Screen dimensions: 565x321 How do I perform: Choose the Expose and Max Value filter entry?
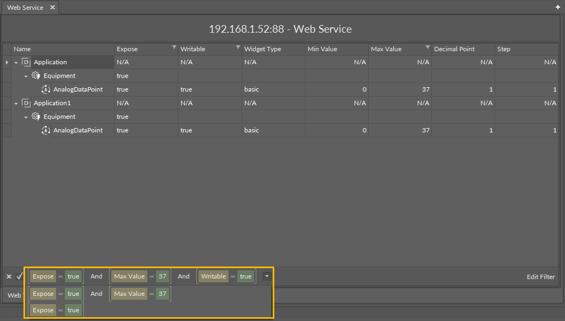(100, 294)
